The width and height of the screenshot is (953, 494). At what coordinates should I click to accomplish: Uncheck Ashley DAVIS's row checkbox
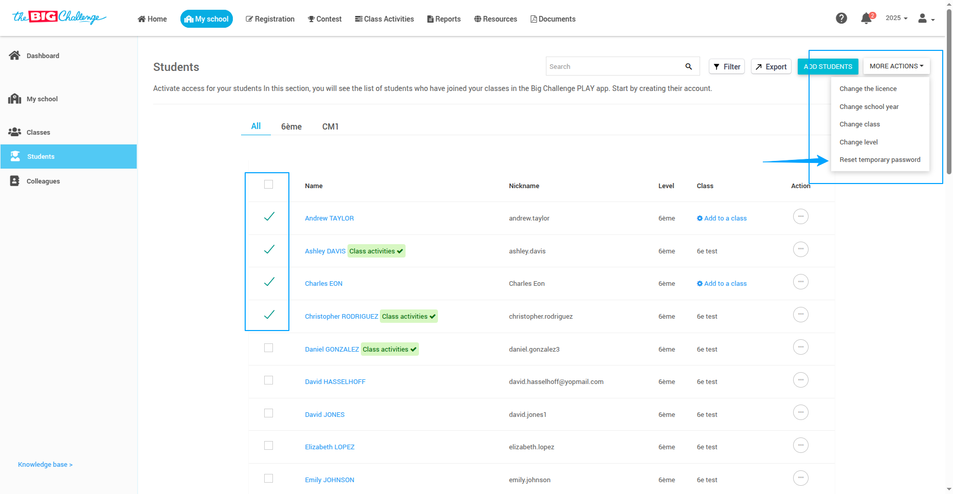click(x=269, y=249)
